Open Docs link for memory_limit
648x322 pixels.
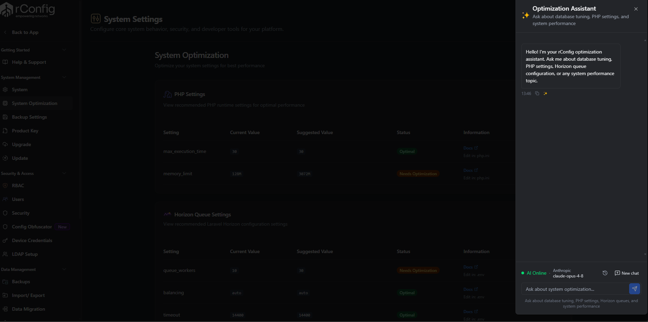471,170
